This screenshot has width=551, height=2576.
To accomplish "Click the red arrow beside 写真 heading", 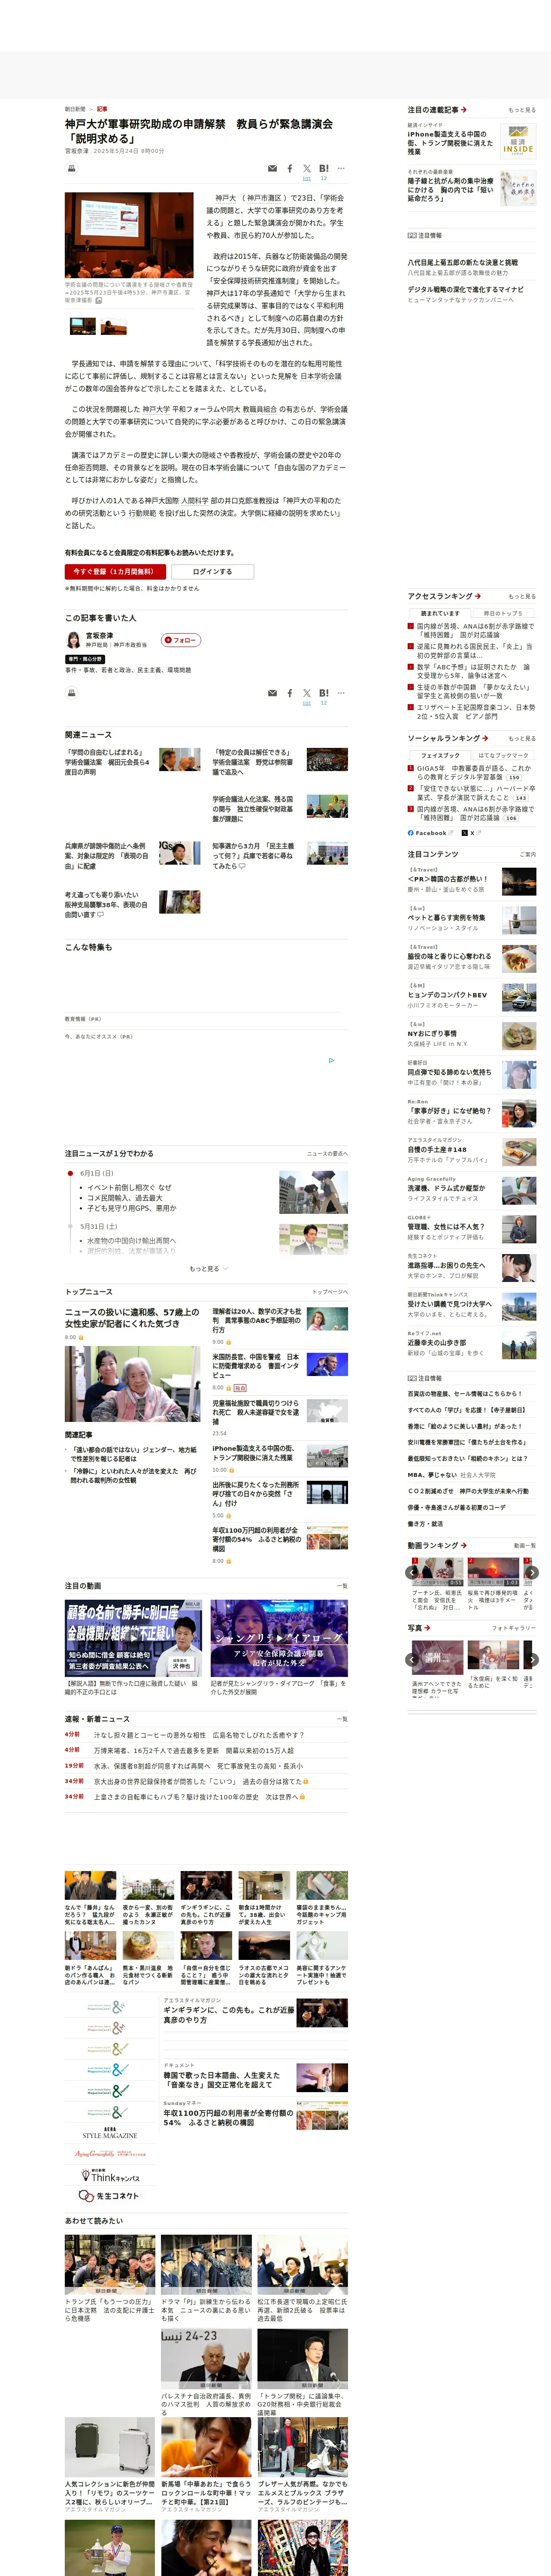I will (x=428, y=1627).
